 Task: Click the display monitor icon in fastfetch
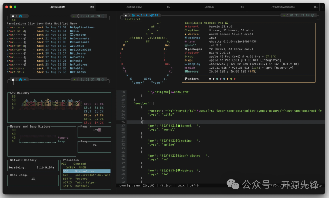tap(186, 64)
